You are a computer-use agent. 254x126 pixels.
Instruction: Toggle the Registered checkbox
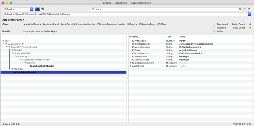click(x=215, y=24)
